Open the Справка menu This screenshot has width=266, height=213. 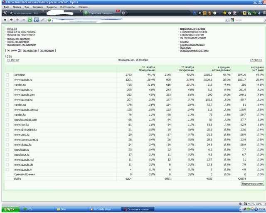click(x=83, y=7)
